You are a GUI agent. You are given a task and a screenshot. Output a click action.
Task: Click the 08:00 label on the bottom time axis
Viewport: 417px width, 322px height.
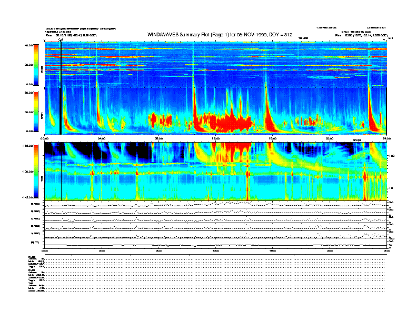pyautogui.click(x=158, y=250)
